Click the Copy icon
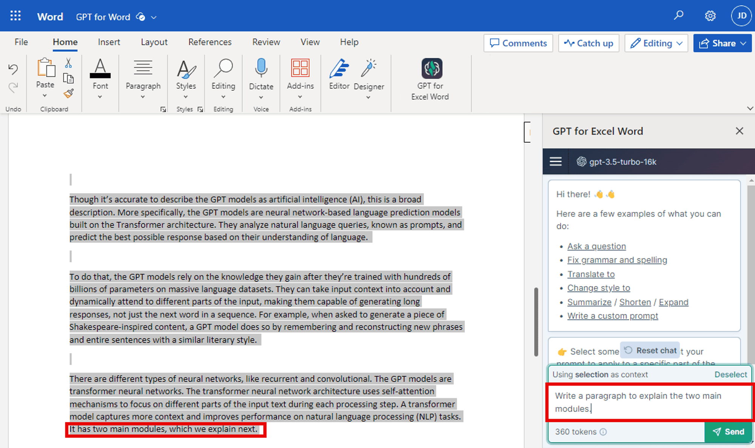 (x=68, y=78)
